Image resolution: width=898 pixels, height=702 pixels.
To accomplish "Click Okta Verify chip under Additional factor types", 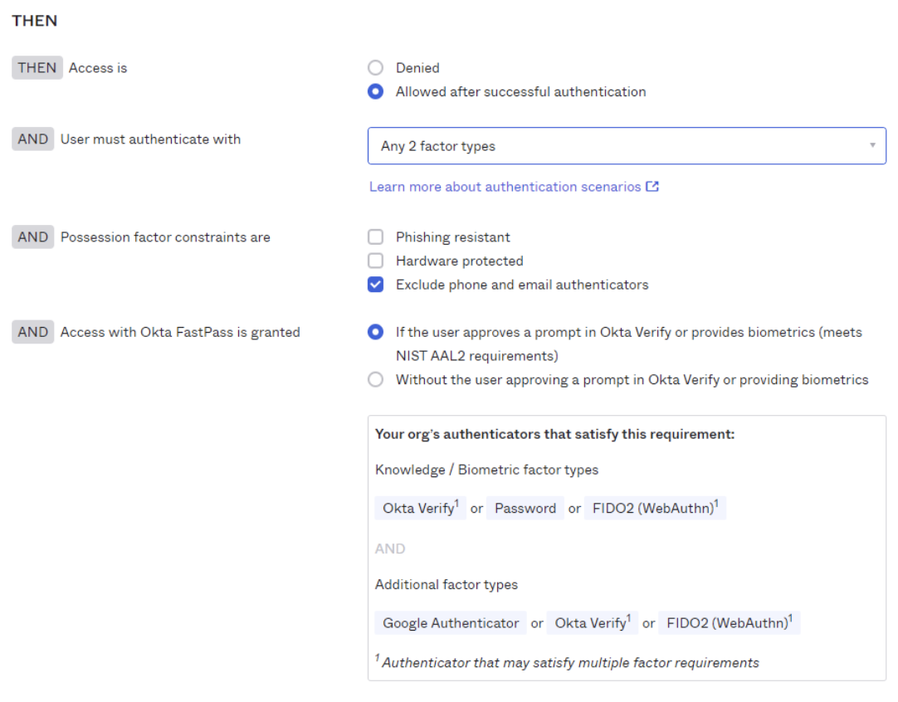I will click(593, 623).
